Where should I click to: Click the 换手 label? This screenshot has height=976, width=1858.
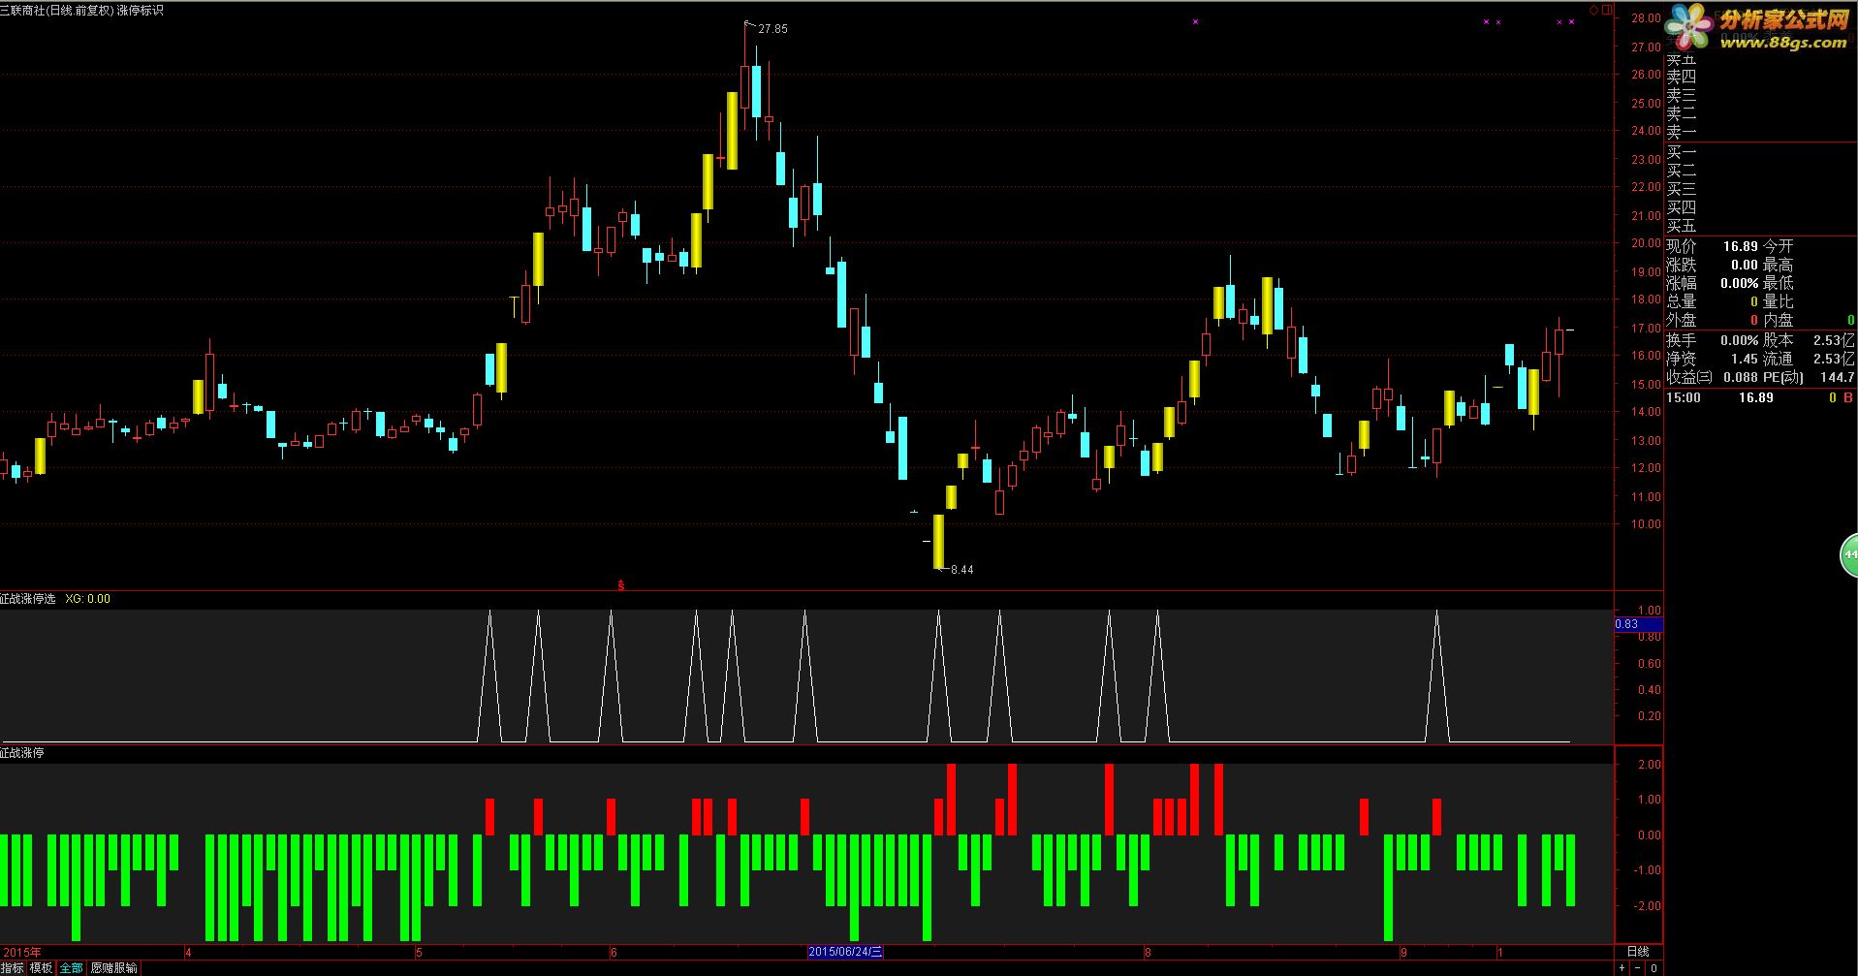point(1682,340)
